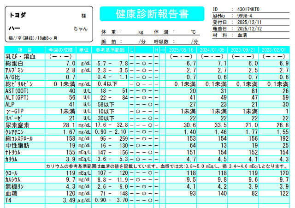Click the T4 current result 3.49
295x208 pixels.
[69, 200]
